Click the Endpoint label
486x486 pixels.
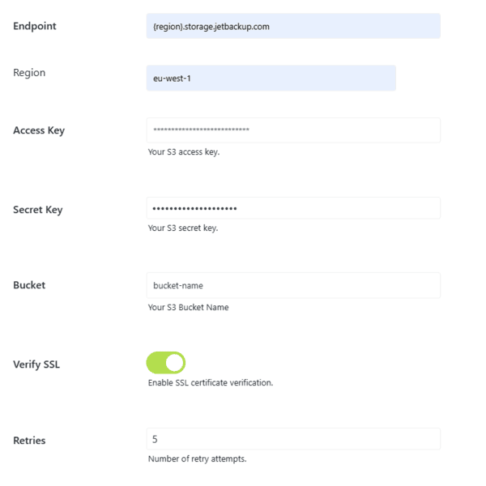click(x=35, y=26)
